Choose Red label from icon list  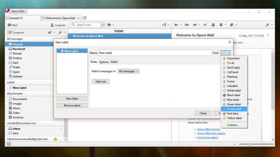(234, 114)
